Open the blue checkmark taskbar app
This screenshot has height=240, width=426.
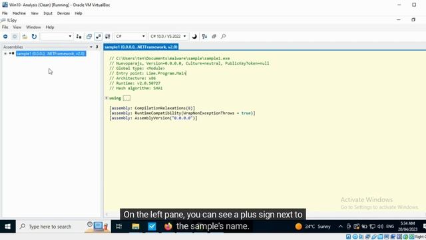click(x=152, y=227)
